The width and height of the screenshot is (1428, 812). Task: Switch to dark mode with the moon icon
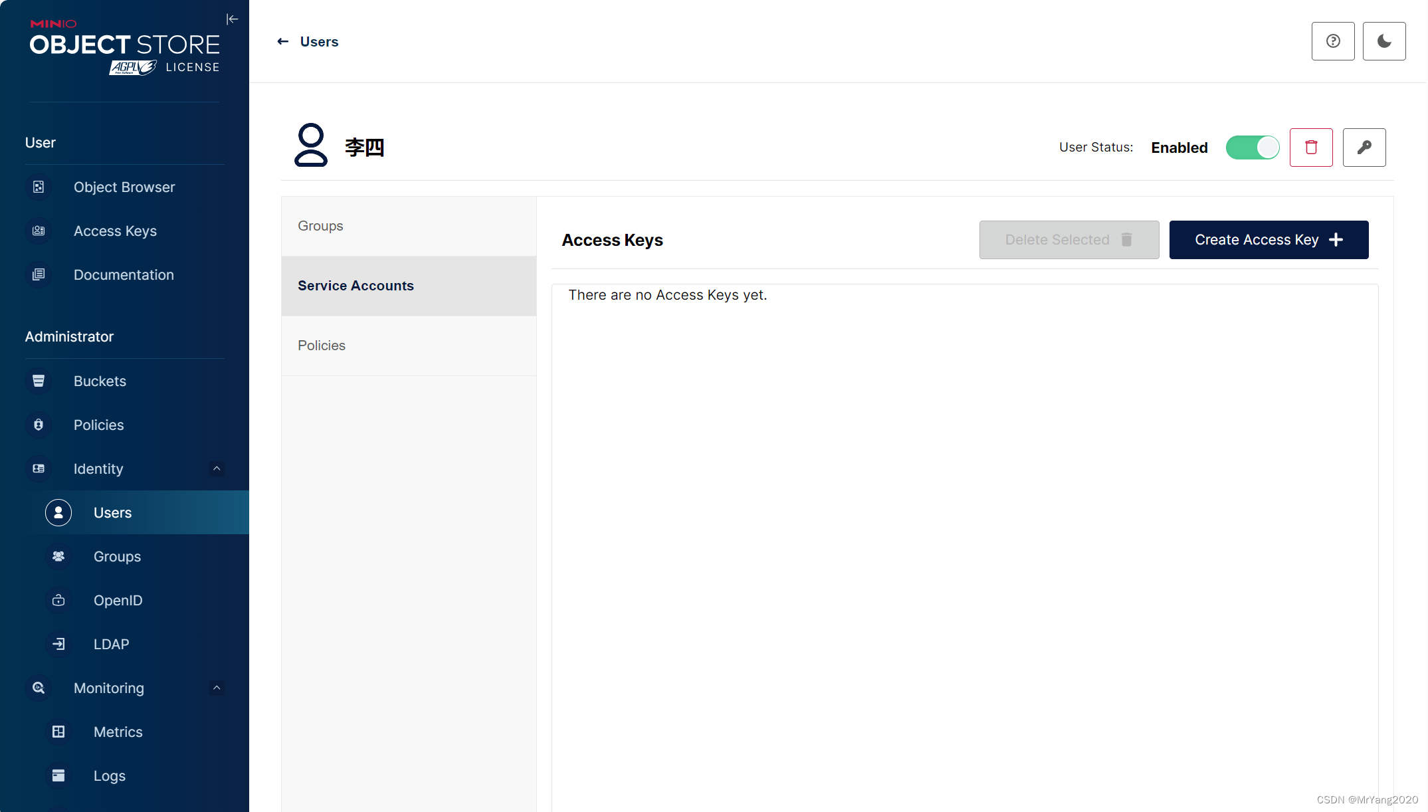1383,41
